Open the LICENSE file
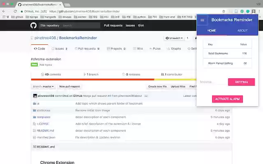 [x=43, y=124]
